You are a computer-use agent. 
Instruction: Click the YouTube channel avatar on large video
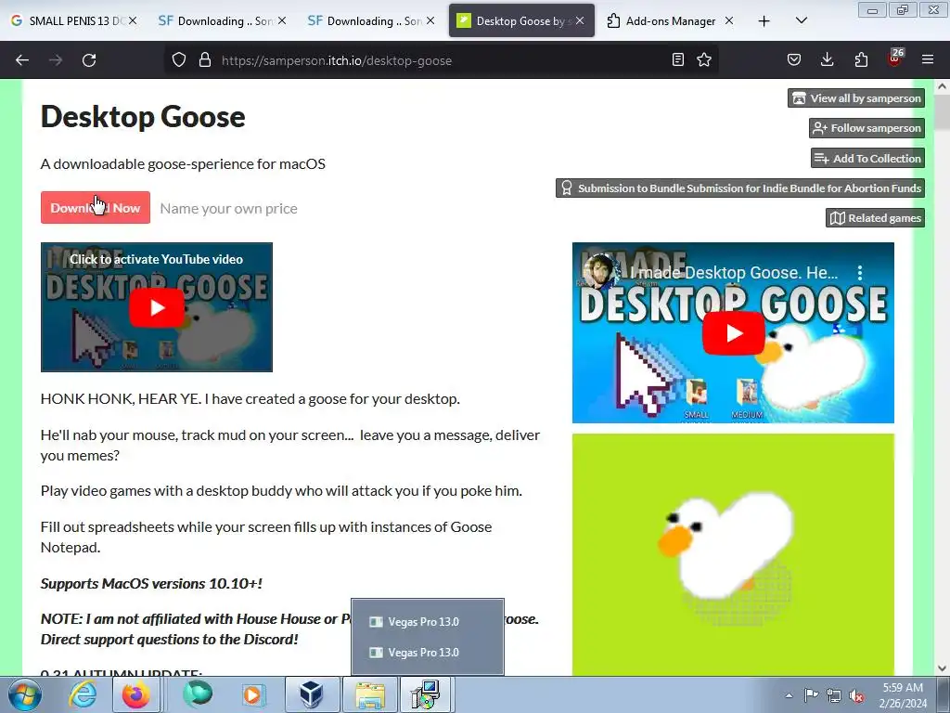coord(601,272)
